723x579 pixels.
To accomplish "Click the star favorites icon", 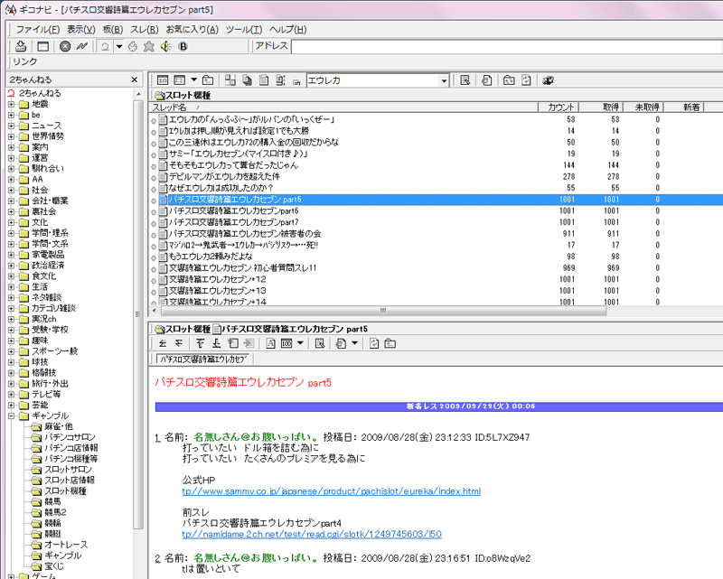I will pos(148,46).
